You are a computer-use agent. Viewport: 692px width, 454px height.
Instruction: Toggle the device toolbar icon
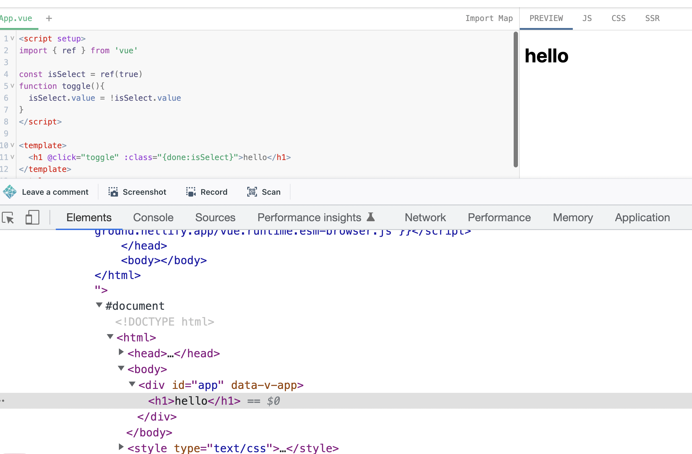pyautogui.click(x=32, y=218)
